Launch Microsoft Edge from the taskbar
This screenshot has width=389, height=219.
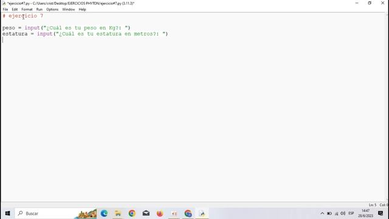click(104, 214)
